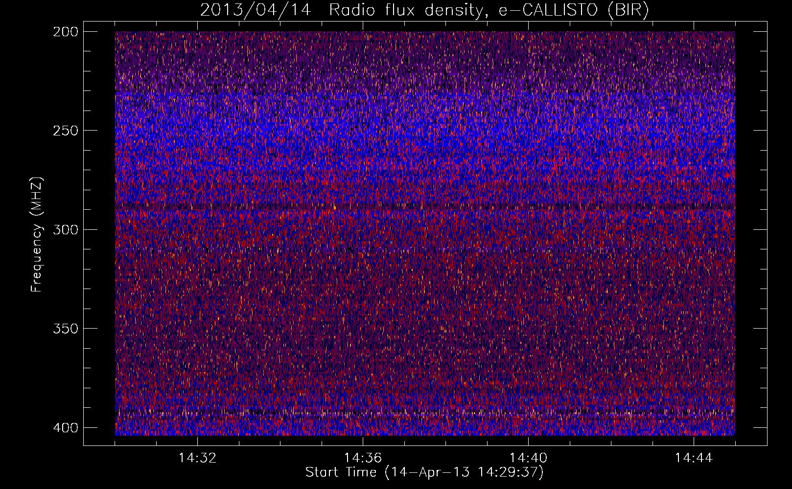Click the 14:36 time tick label
792x489 pixels.
click(x=363, y=458)
